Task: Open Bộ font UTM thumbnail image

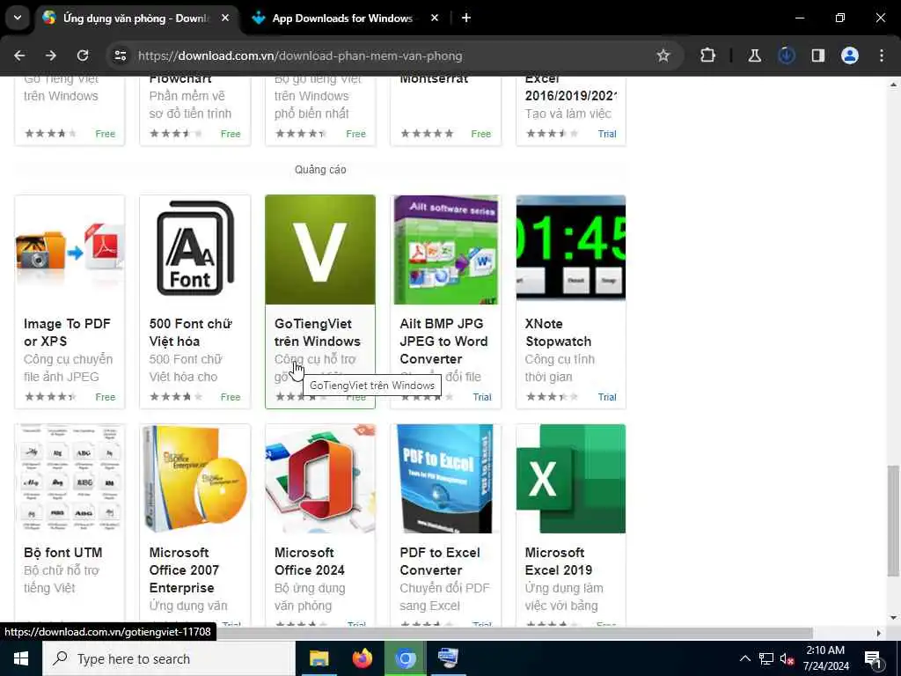Action: [x=70, y=479]
